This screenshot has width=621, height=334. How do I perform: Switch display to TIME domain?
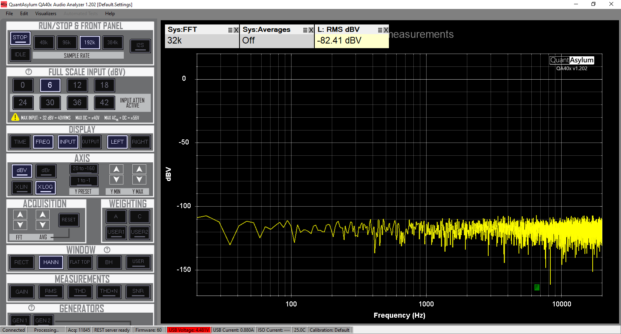pos(20,142)
